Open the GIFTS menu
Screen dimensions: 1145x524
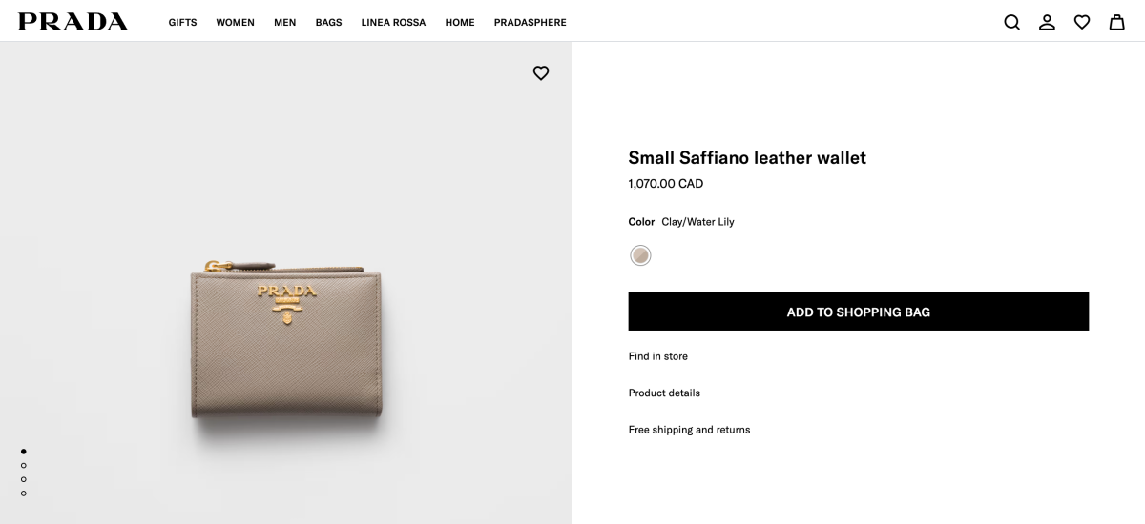pos(182,23)
